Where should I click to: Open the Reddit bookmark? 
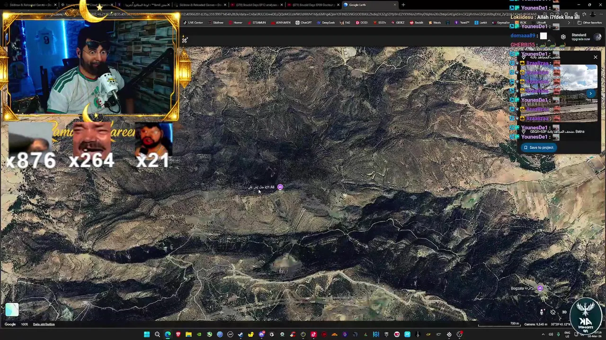[417, 23]
